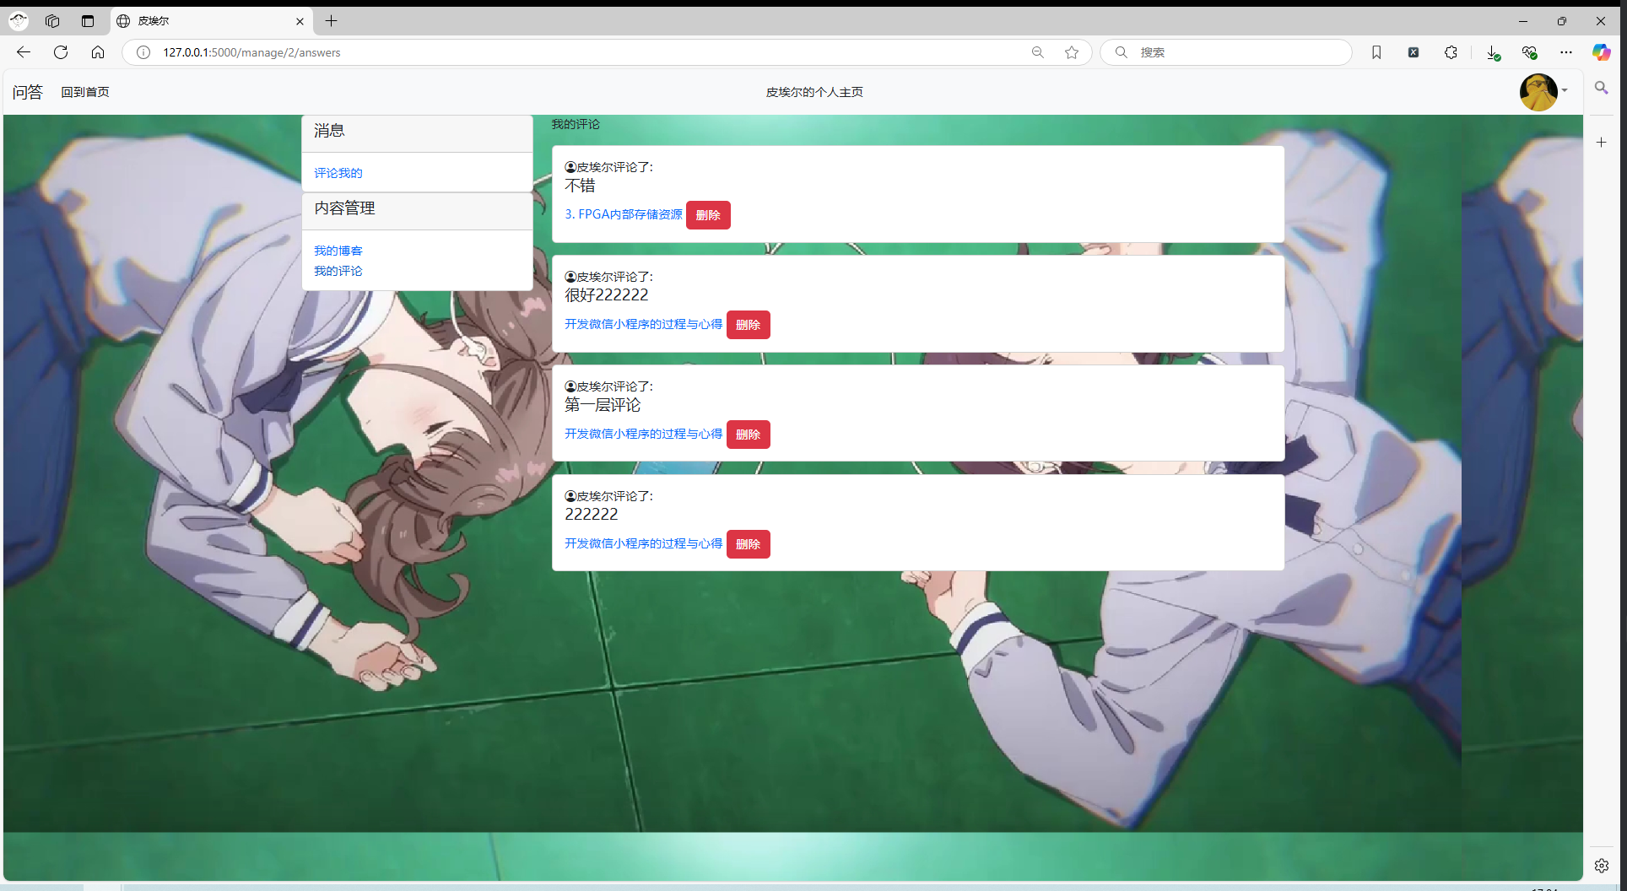Open browser performance heart icon
This screenshot has width=1627, height=891.
point(1529,52)
